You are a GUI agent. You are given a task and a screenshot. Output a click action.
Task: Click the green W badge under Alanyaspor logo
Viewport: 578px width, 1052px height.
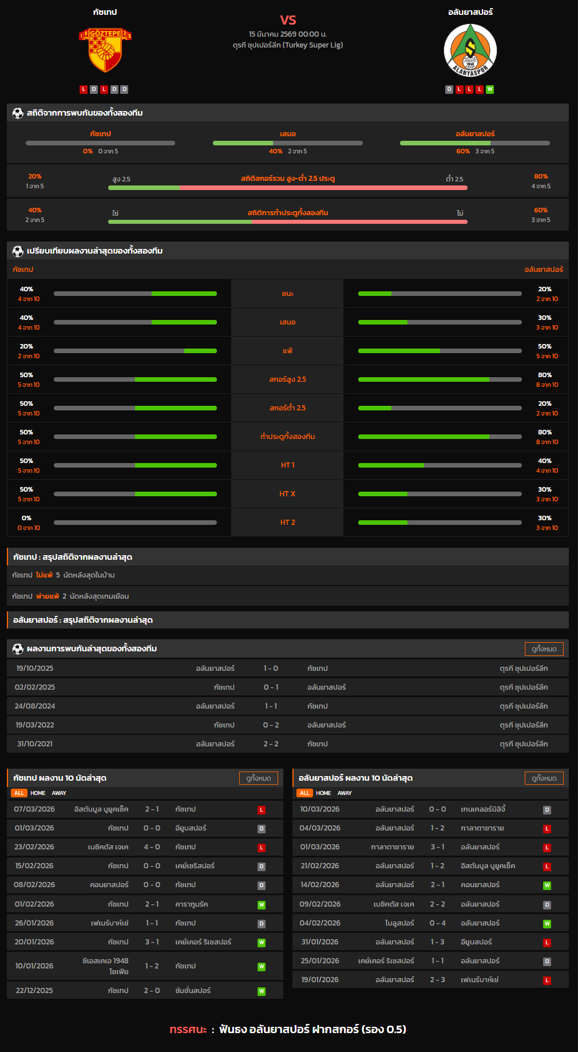click(490, 89)
